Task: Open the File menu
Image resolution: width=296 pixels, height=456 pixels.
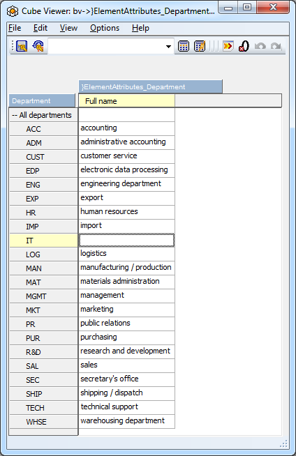Action: pos(15,28)
